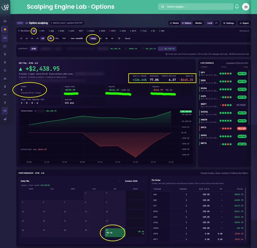Select All in My tickers filter
The width and height of the screenshot is (257, 248).
pos(34,31)
